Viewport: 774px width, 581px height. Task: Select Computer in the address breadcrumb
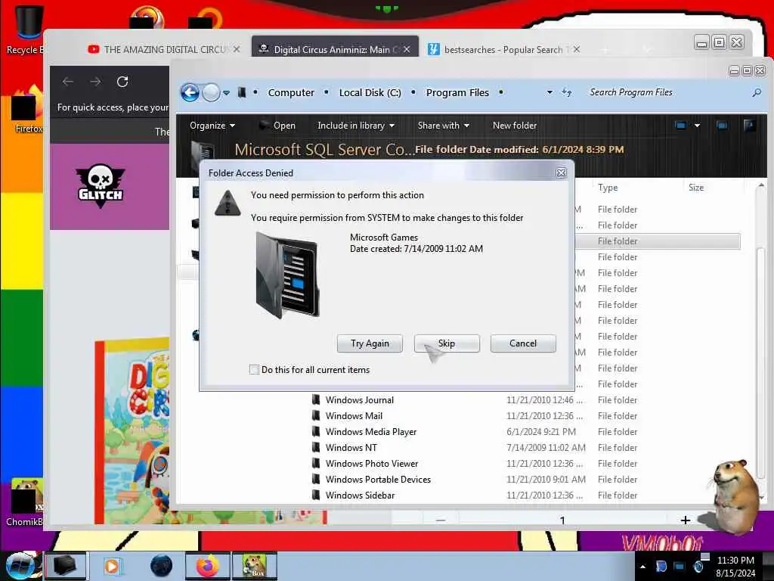tap(291, 92)
